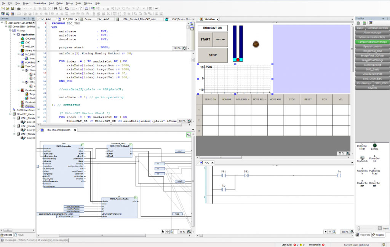Switch to the L7NH_Standard_EtherCAT_drive tab
This screenshot has width=390, height=247.
139,19
